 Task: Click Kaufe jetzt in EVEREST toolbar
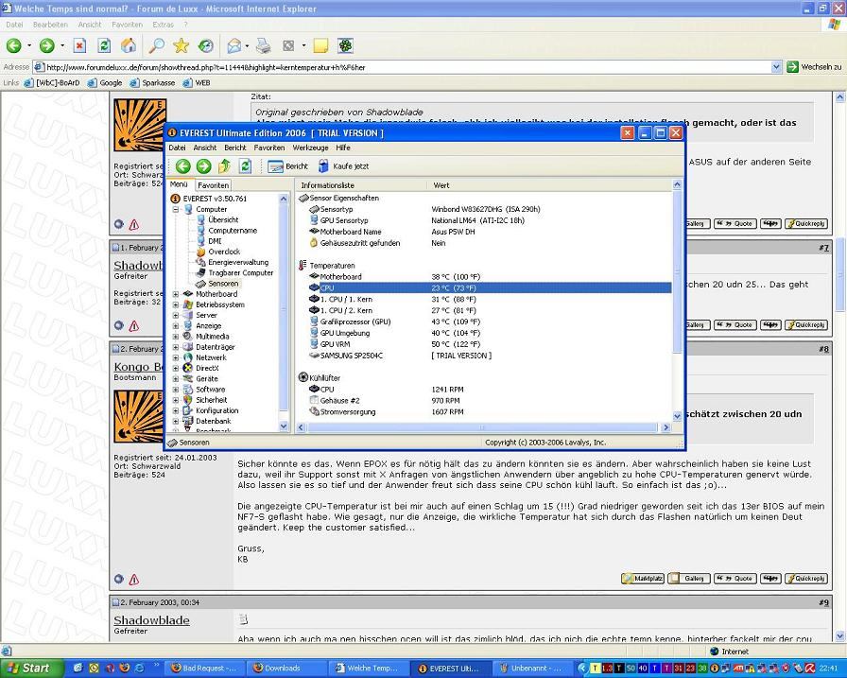click(x=343, y=166)
